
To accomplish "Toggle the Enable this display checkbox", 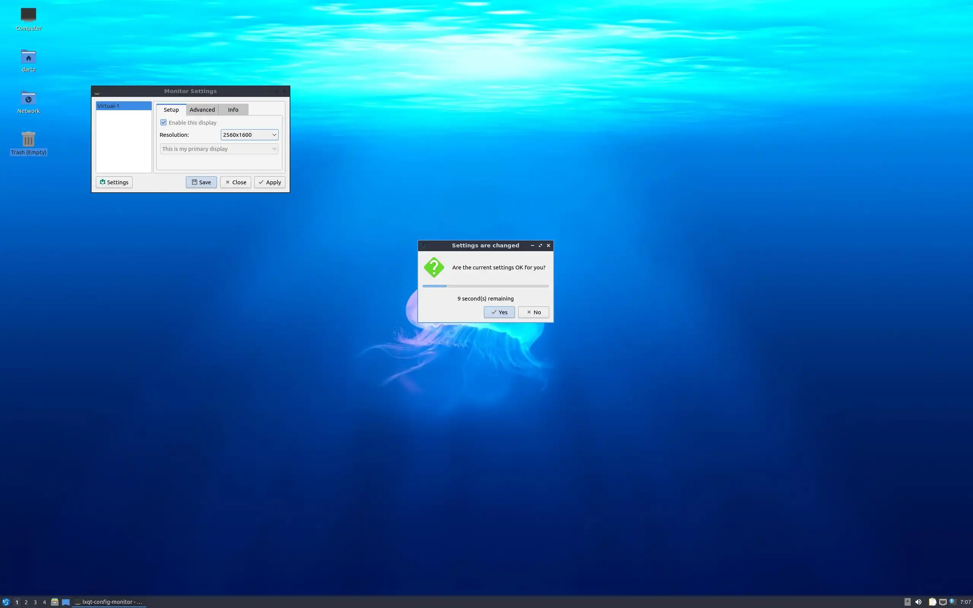I will coord(164,123).
